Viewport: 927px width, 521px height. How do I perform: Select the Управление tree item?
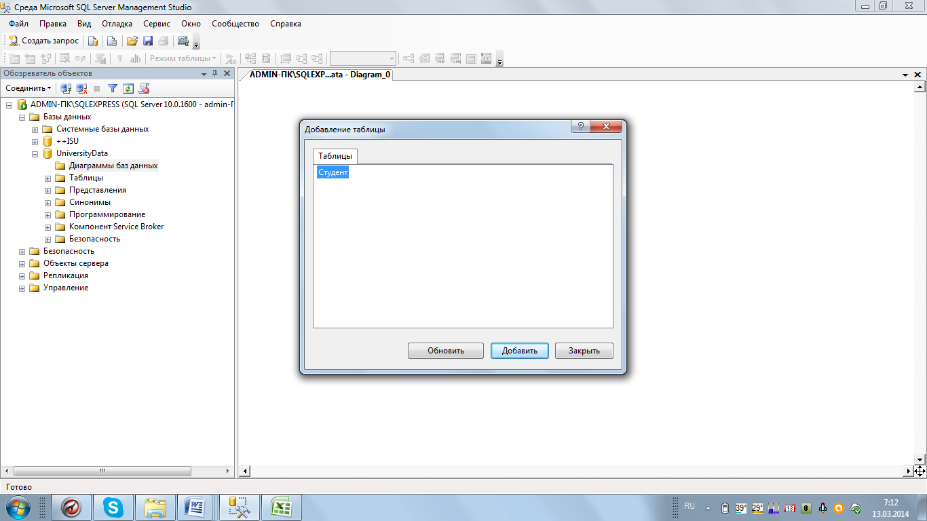(x=66, y=288)
